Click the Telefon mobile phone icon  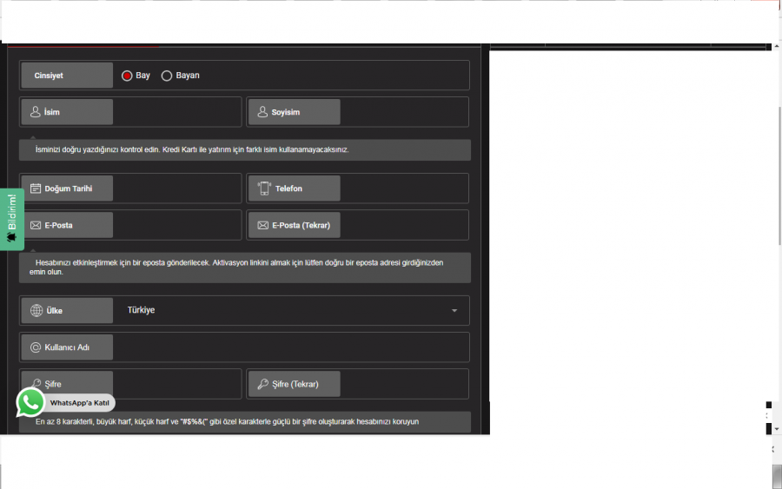(x=264, y=188)
